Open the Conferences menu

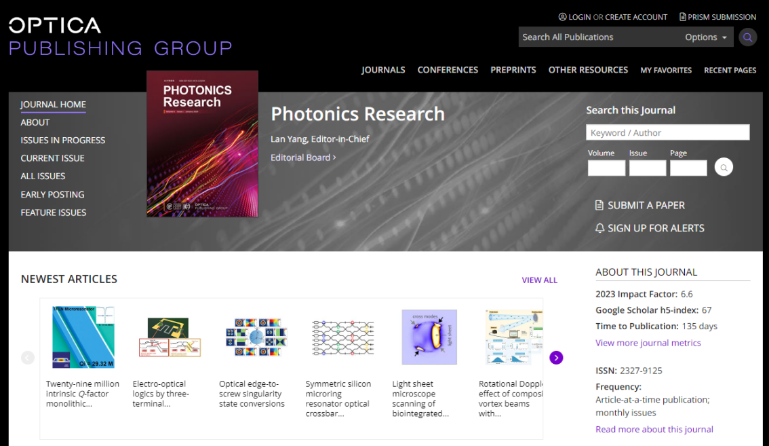pyautogui.click(x=448, y=70)
